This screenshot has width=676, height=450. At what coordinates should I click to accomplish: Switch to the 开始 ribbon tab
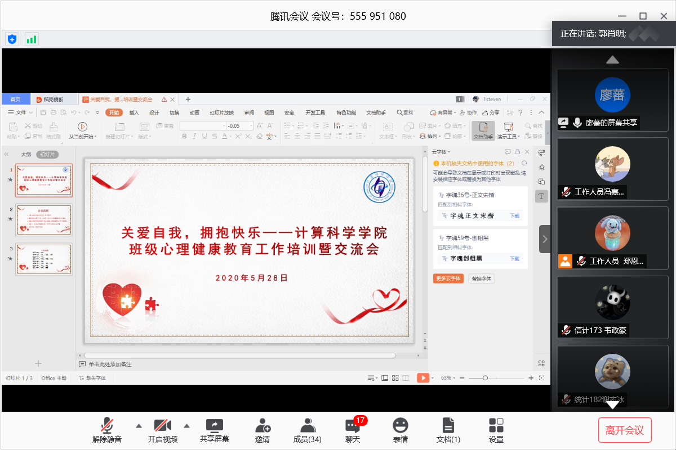pos(114,112)
